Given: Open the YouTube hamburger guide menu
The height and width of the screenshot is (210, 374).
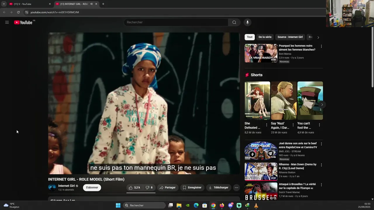Looking at the screenshot, I should (7, 22).
